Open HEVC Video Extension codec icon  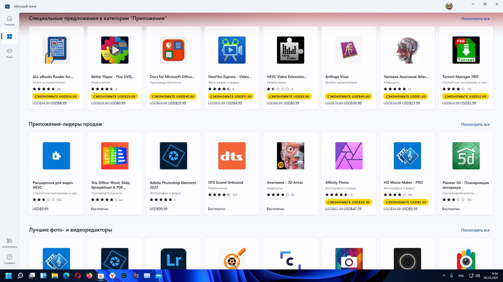pos(291,50)
